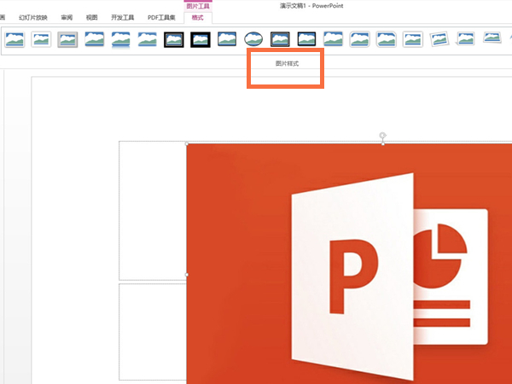Apply the thick matte black picture style
Image resolution: width=512 pixels, height=384 pixels.
click(201, 39)
